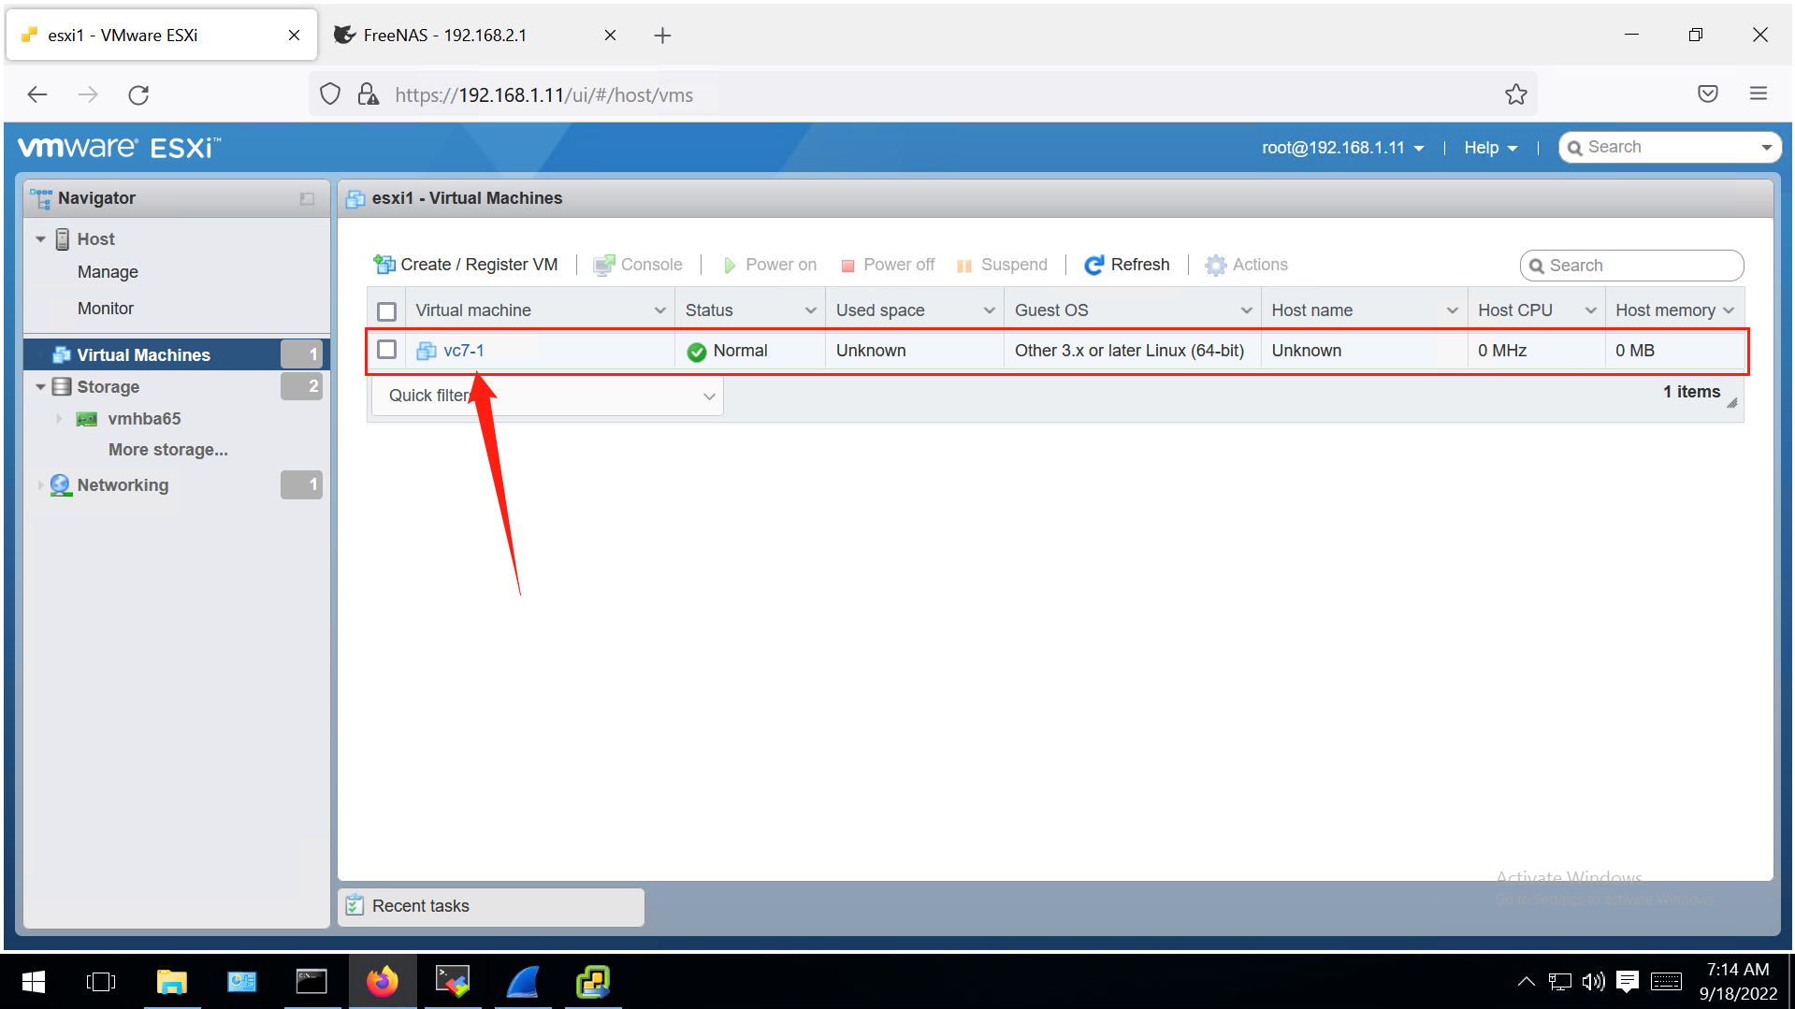Image resolution: width=1795 pixels, height=1009 pixels.
Task: Click the VM list Search field
Action: pyautogui.click(x=1631, y=266)
